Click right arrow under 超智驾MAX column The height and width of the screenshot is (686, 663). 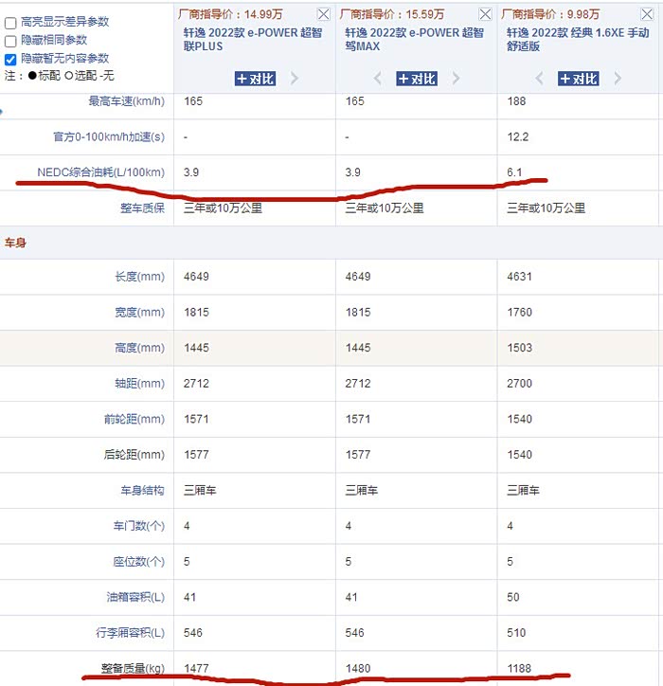point(456,79)
